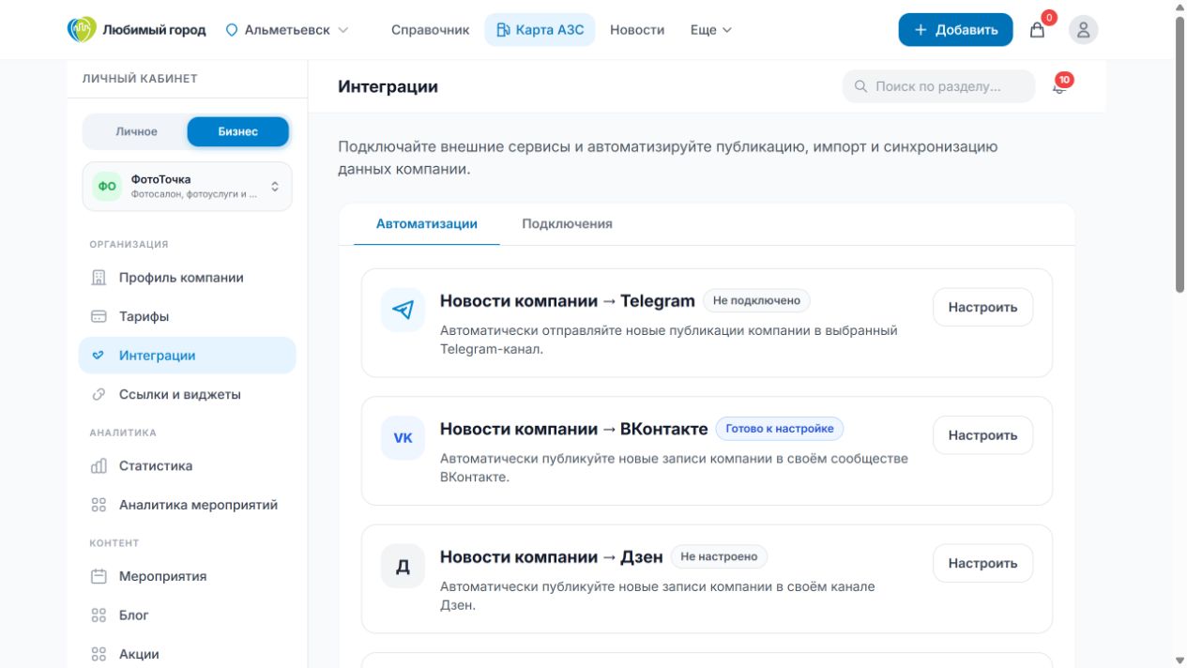
Task: Switch to Личное mode
Action: [136, 131]
